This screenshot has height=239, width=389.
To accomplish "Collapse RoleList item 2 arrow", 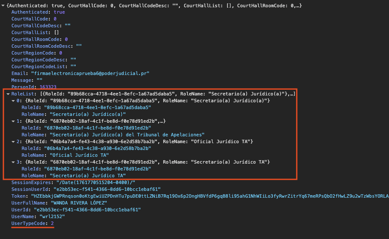I will coord(13,141).
